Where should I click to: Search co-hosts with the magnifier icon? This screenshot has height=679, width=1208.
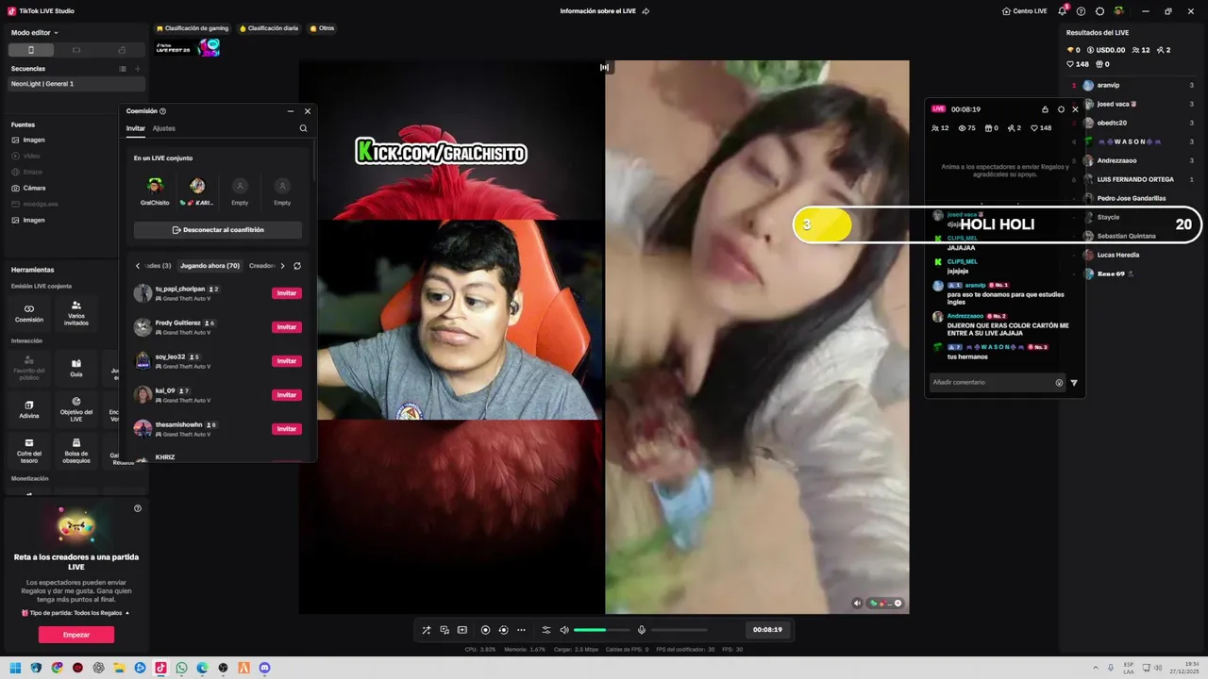pos(303,128)
